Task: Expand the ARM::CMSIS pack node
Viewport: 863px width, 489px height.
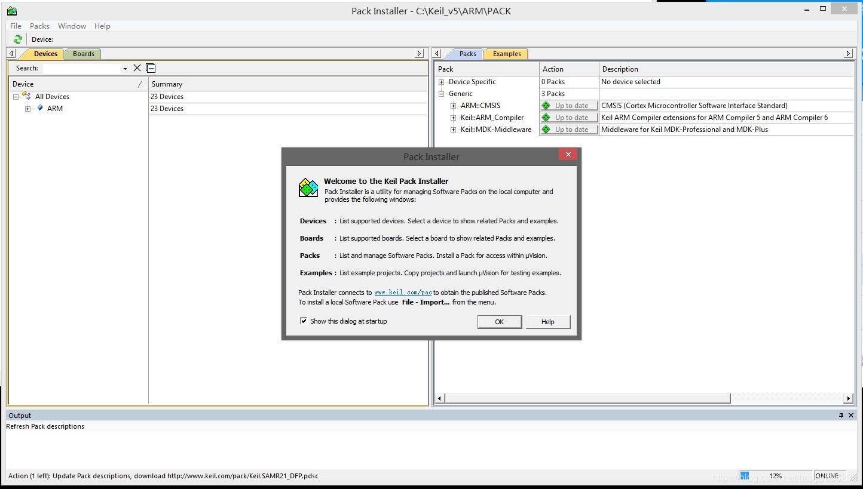Action: [454, 106]
